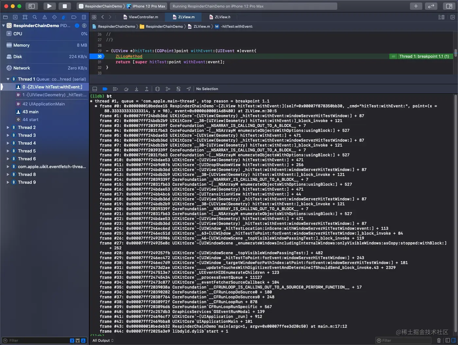Select the Disk gauge row
This screenshot has height=345, width=458.
tap(44, 56)
